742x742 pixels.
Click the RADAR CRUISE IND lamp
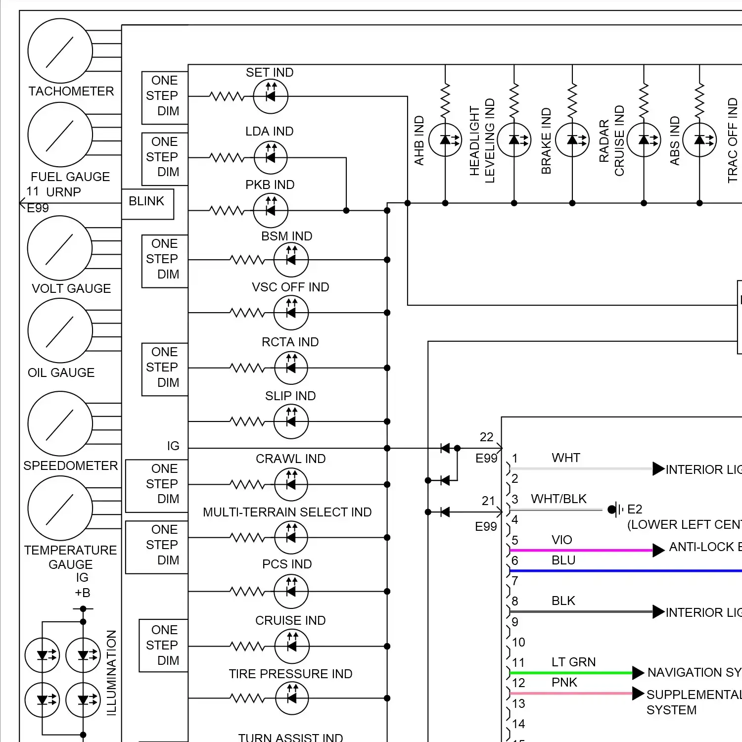coord(643,140)
